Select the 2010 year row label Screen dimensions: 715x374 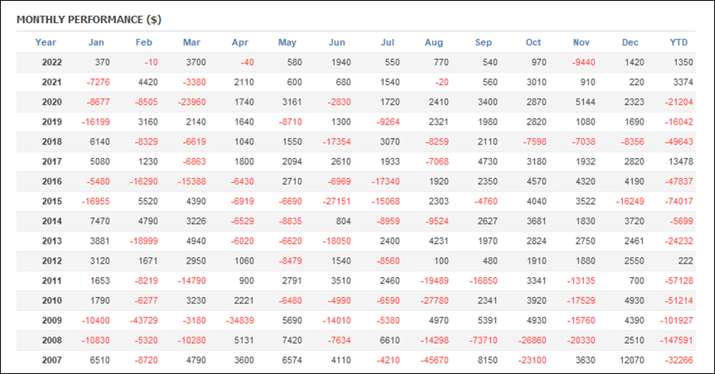(x=52, y=300)
